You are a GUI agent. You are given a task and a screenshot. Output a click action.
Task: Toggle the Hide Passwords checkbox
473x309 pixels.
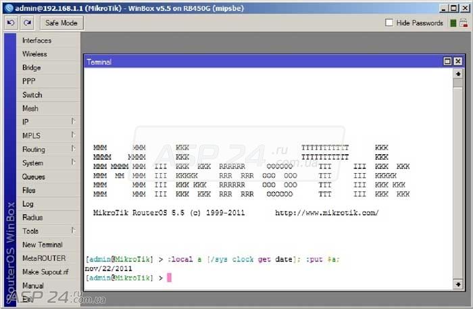coord(389,22)
